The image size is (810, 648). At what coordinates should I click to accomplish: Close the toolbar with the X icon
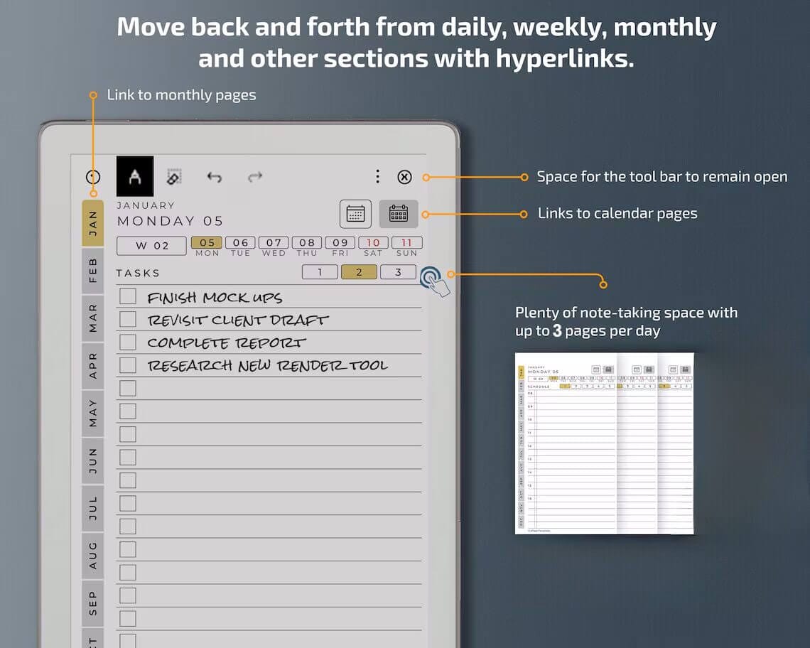(404, 178)
